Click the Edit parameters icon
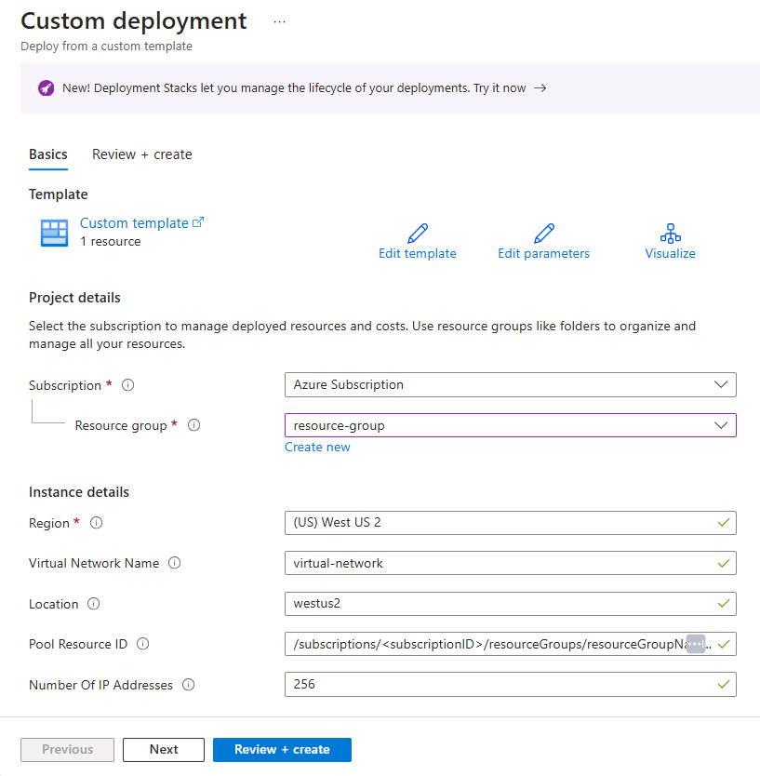Viewport: 760px width, 776px height. (x=543, y=234)
